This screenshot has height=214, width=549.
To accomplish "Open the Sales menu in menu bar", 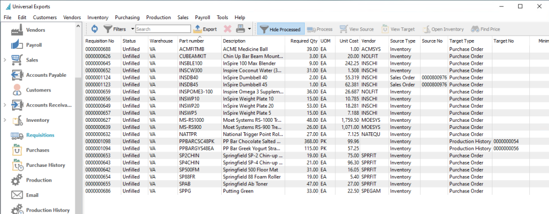I will [x=183, y=18].
